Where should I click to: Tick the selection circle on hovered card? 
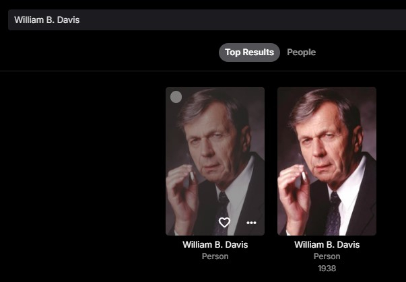point(176,97)
